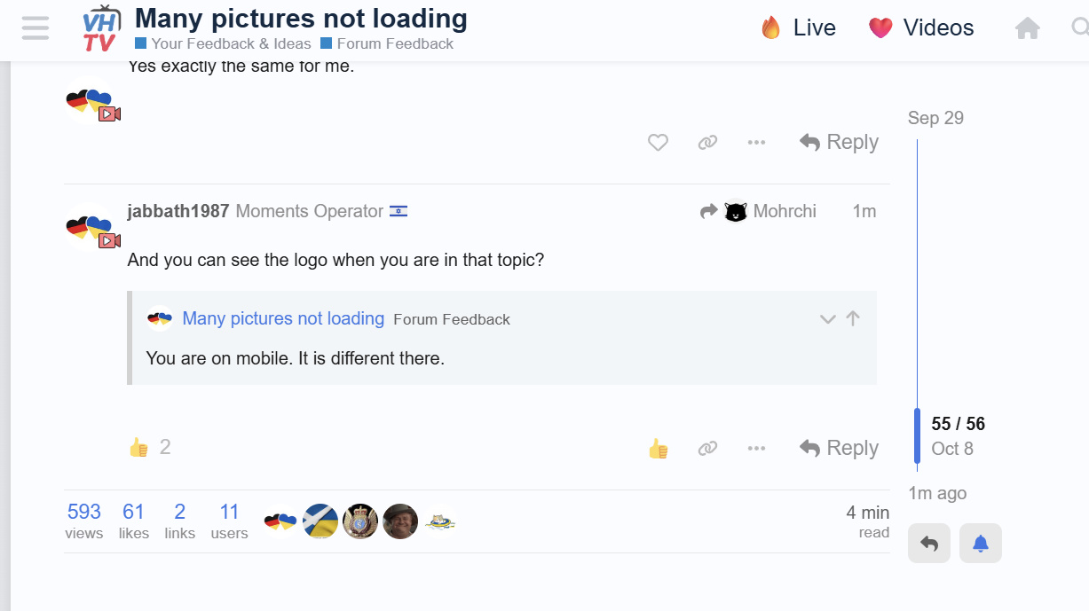This screenshot has width=1089, height=611.
Task: View who reacted with 2 thumbs-up
Action: [x=164, y=448]
